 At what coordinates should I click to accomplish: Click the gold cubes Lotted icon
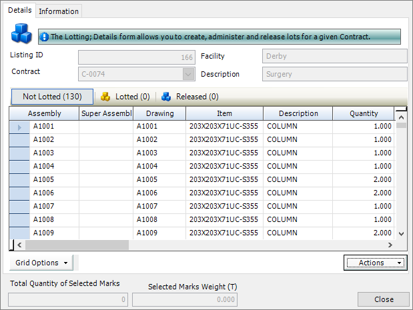click(x=105, y=97)
